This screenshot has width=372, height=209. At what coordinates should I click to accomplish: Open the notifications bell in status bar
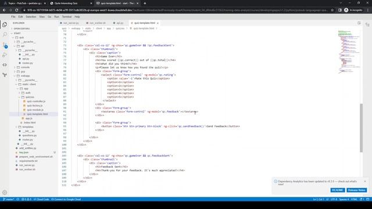pyautogui.click(x=362, y=199)
